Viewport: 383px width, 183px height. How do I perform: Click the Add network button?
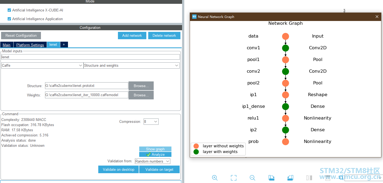coord(132,36)
